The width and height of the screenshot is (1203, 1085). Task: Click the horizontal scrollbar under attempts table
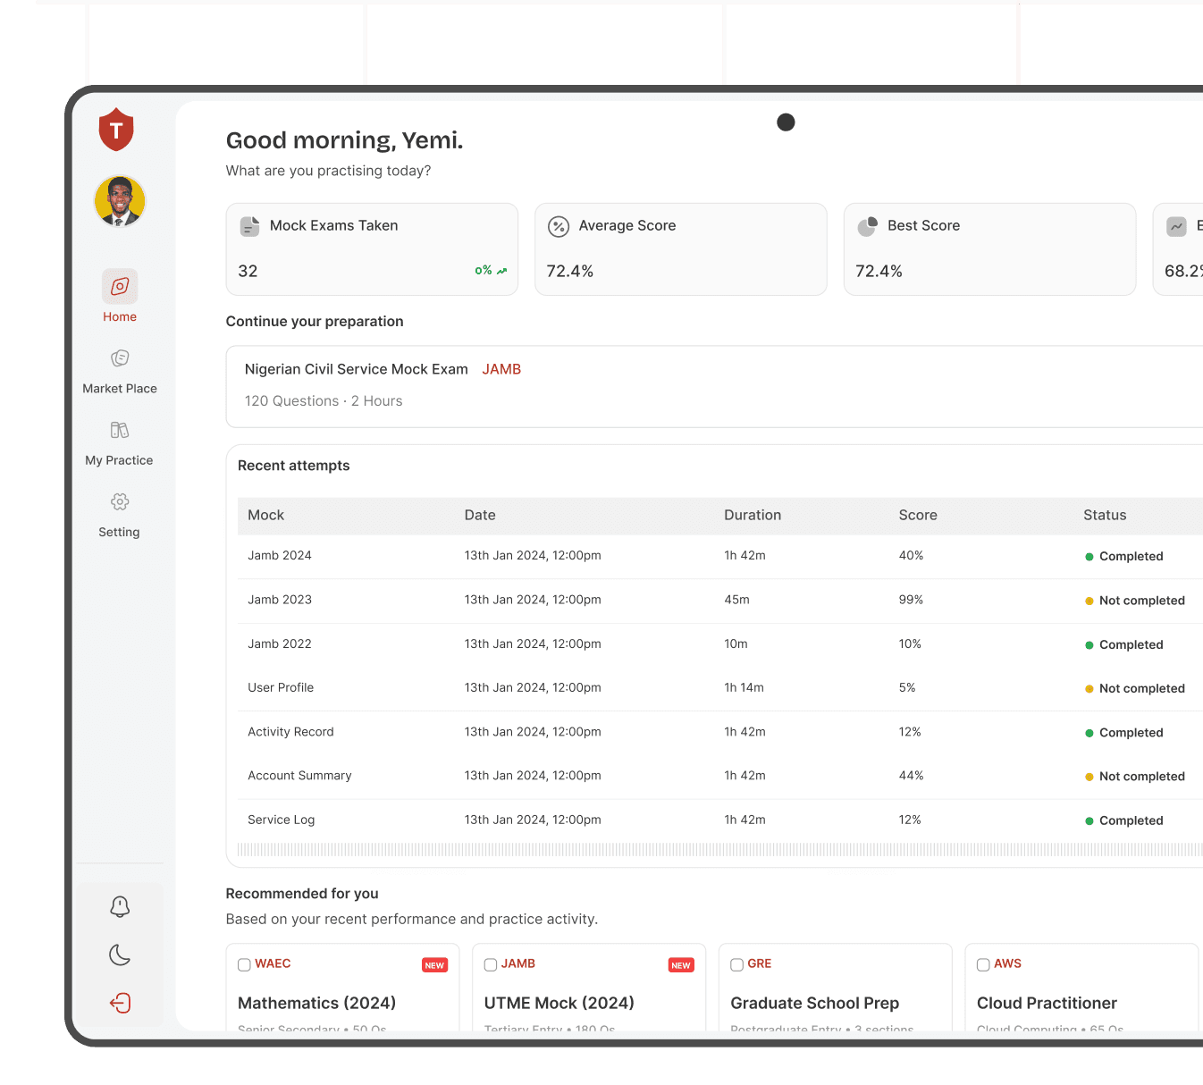720,850
